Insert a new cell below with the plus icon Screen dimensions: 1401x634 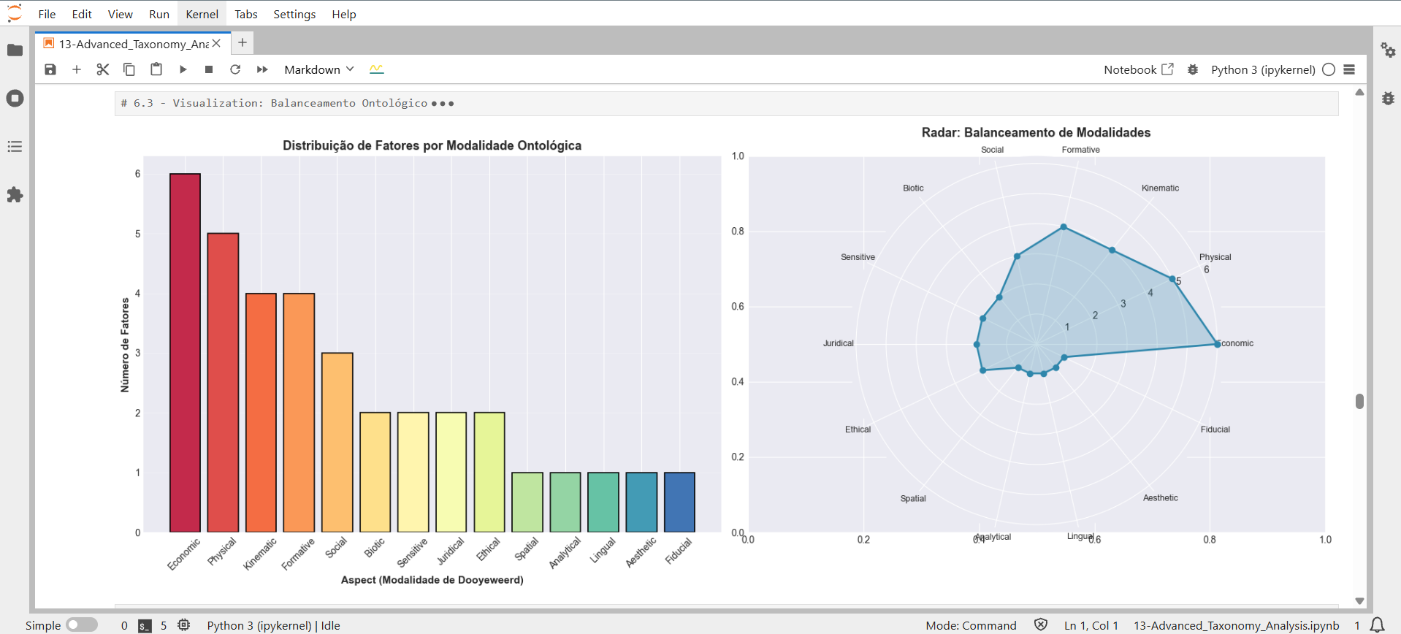coord(77,69)
